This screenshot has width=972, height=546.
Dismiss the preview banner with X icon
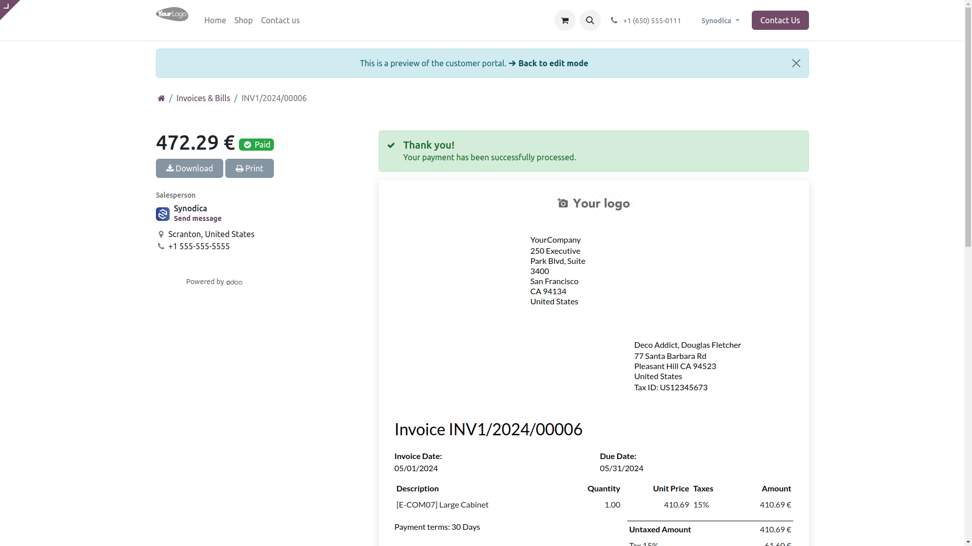(796, 63)
